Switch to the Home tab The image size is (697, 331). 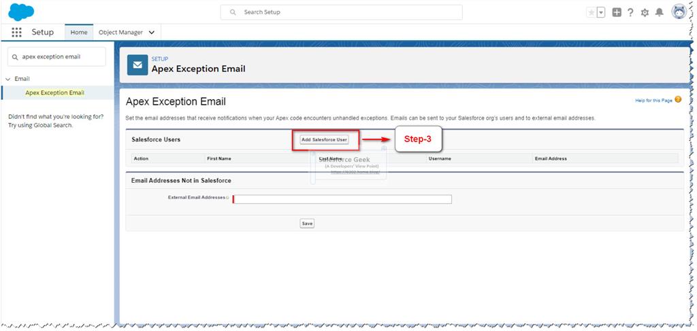[x=79, y=32]
